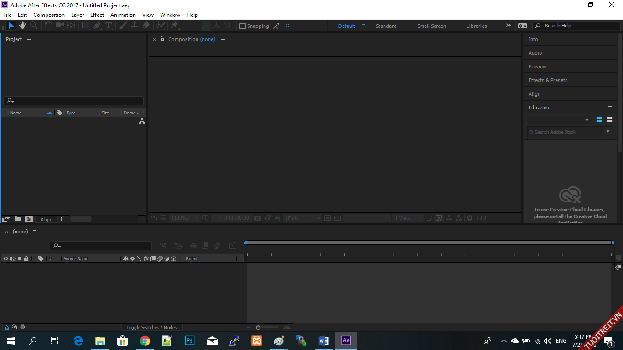
Task: Select the Hand tool
Action: (x=22, y=26)
